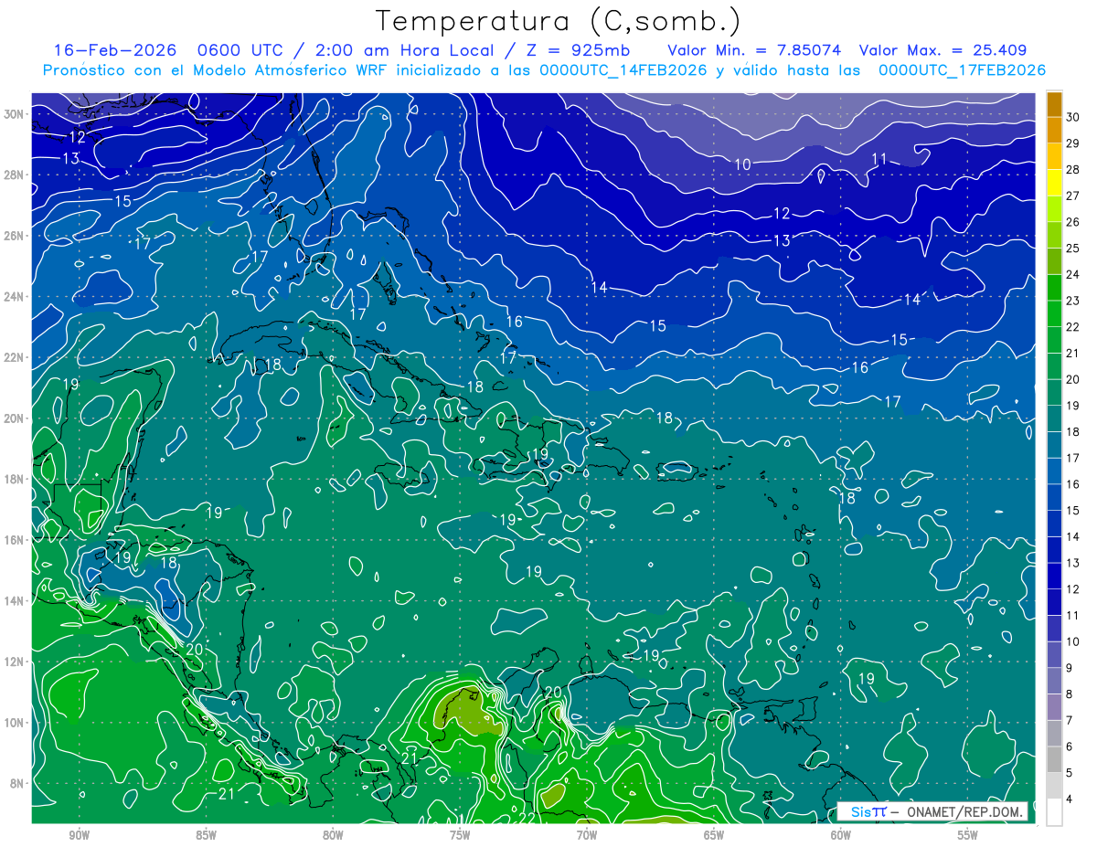Click Valor Max. = 25.409

click(x=943, y=50)
